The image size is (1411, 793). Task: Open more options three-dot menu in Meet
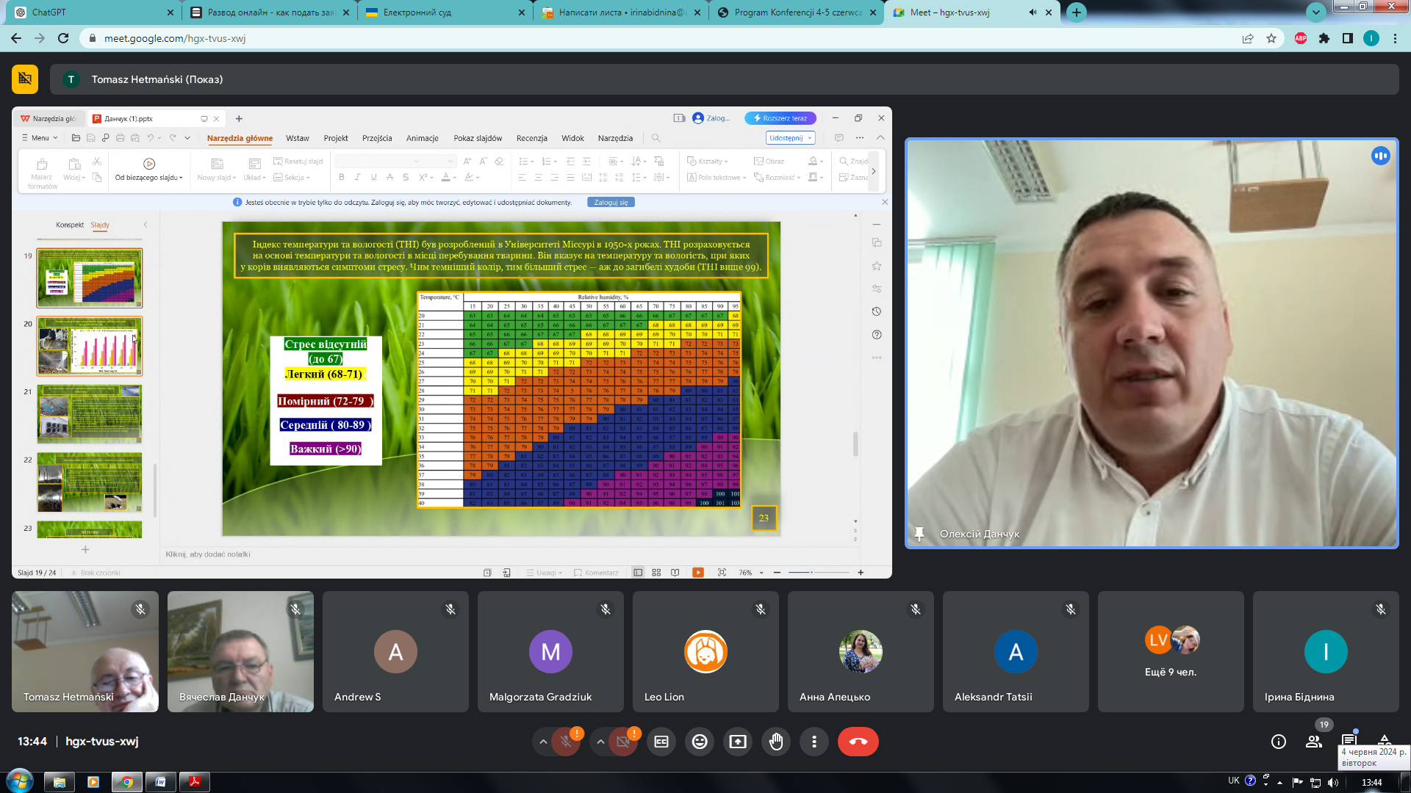pos(814,742)
